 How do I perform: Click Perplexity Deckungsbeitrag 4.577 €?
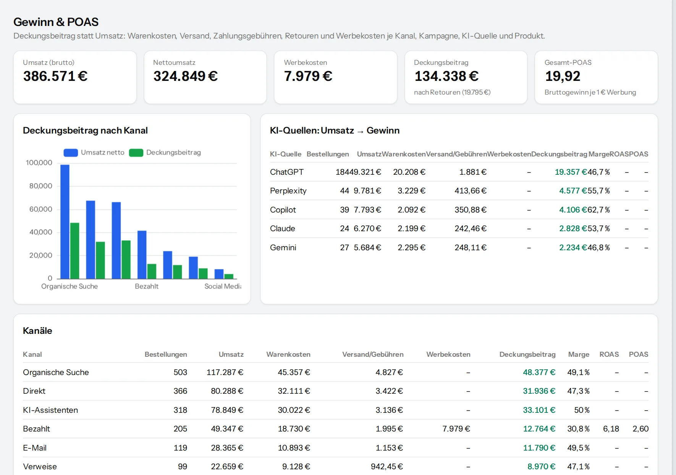coord(573,191)
